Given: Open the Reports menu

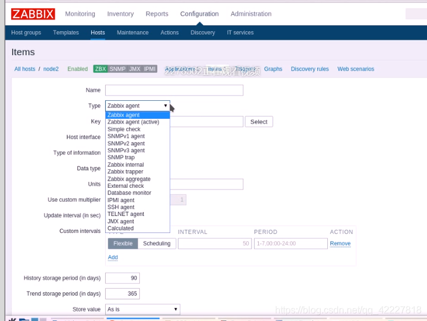Looking at the screenshot, I should coord(157,14).
